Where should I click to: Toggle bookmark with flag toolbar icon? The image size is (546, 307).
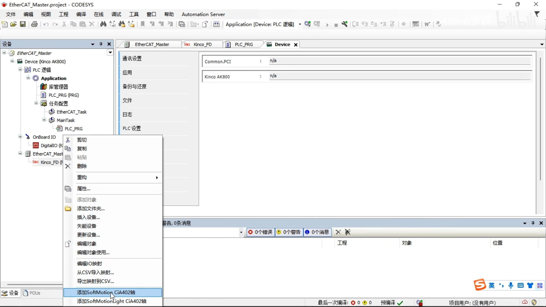click(x=143, y=24)
